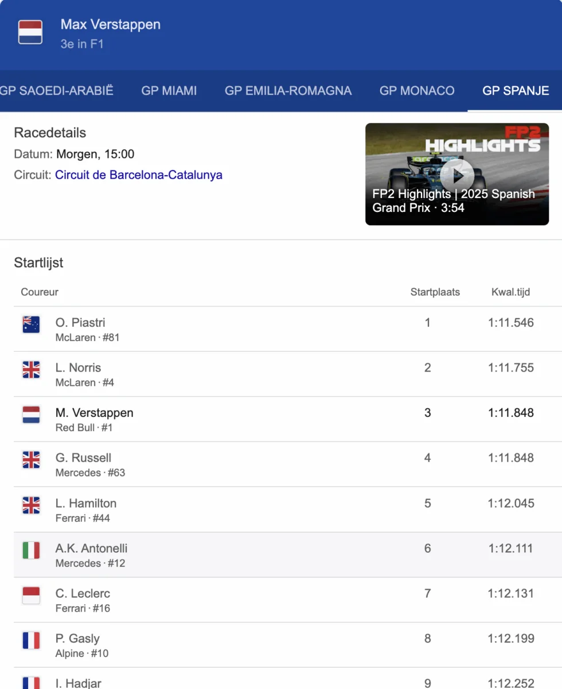Select the GP Spanje tab
The height and width of the screenshot is (689, 562).
click(516, 91)
